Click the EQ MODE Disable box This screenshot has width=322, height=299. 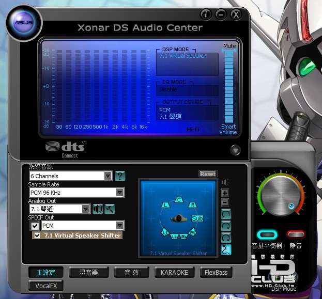click(x=187, y=90)
